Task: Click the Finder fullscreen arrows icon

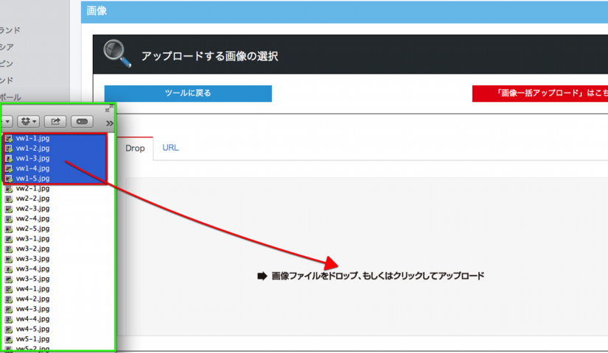Action: point(109,108)
